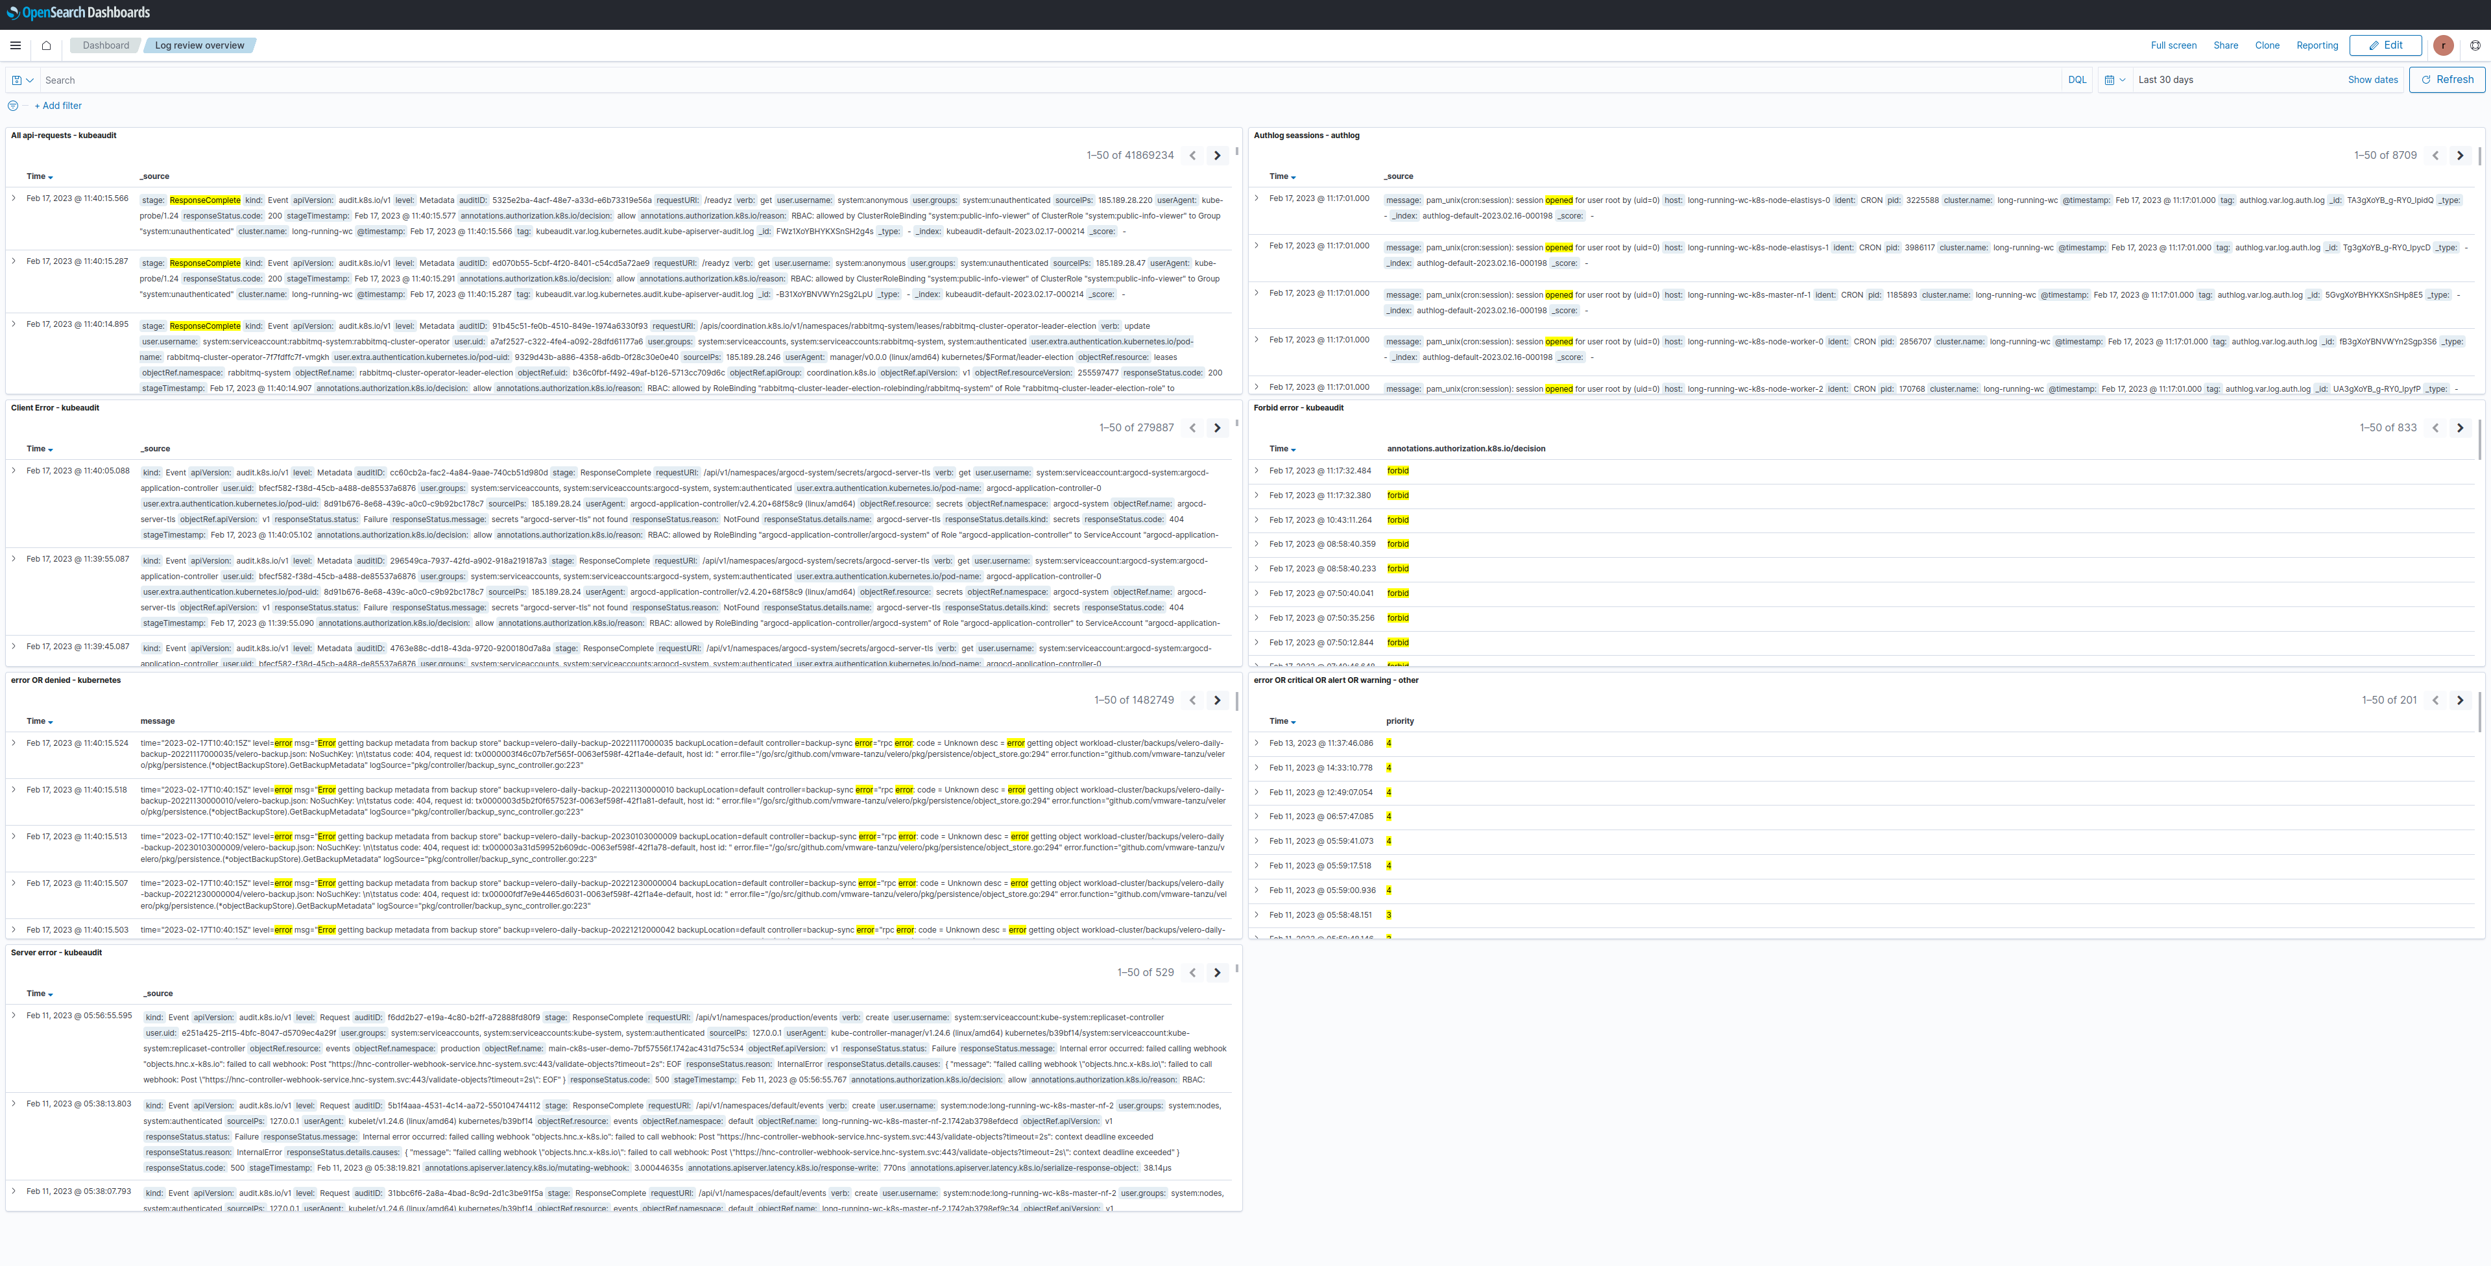Open saved queries disk icon menu
2491x1266 pixels.
22,80
